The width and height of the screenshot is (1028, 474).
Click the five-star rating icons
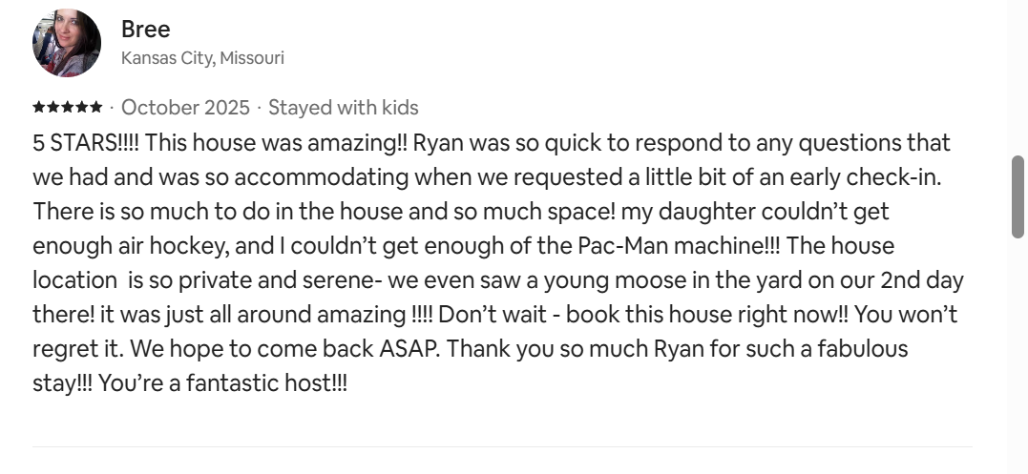(68, 107)
